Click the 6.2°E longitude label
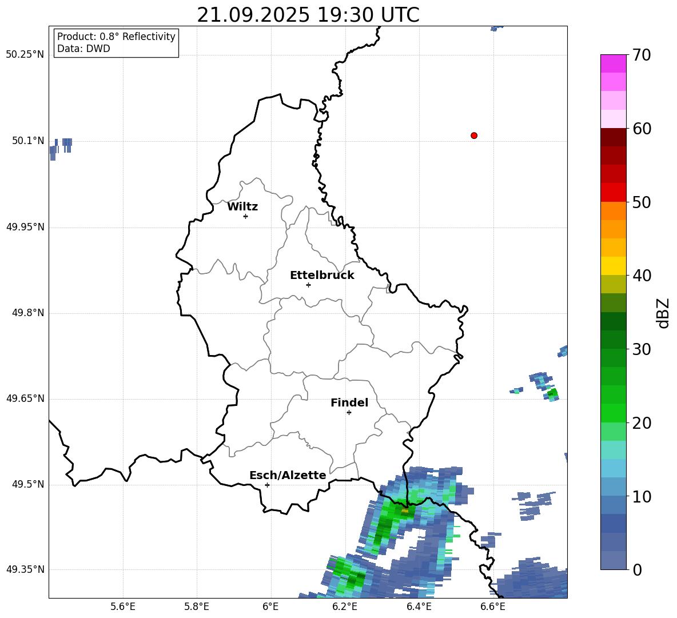 (x=345, y=607)
